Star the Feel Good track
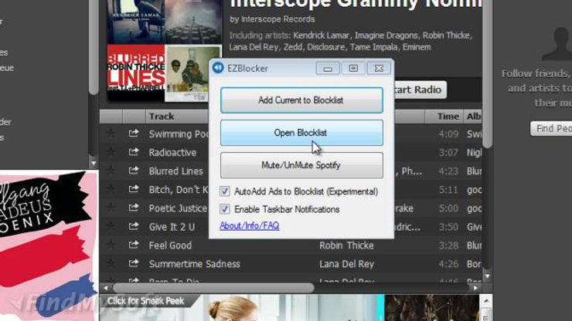The image size is (572, 321). pyautogui.click(x=111, y=245)
